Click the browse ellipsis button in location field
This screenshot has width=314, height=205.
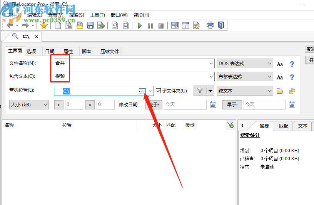click(142, 91)
